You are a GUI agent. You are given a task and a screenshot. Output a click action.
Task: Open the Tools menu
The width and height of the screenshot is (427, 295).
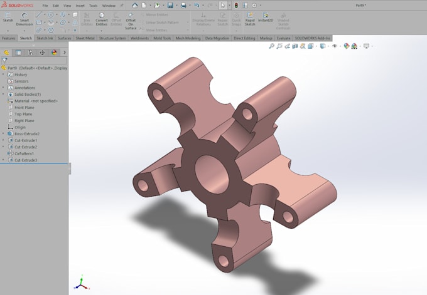coord(93,6)
